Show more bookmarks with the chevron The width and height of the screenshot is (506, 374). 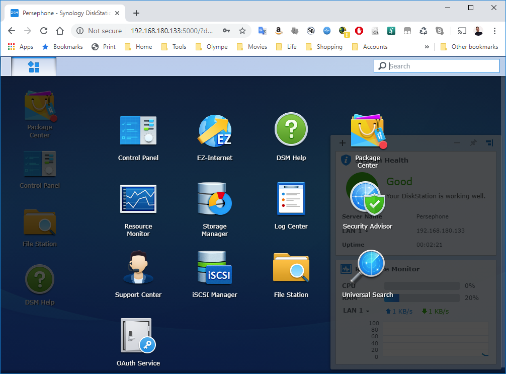point(427,47)
